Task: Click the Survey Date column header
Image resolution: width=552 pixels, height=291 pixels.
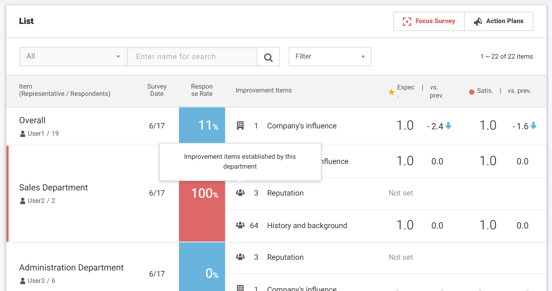Action: coord(157,90)
